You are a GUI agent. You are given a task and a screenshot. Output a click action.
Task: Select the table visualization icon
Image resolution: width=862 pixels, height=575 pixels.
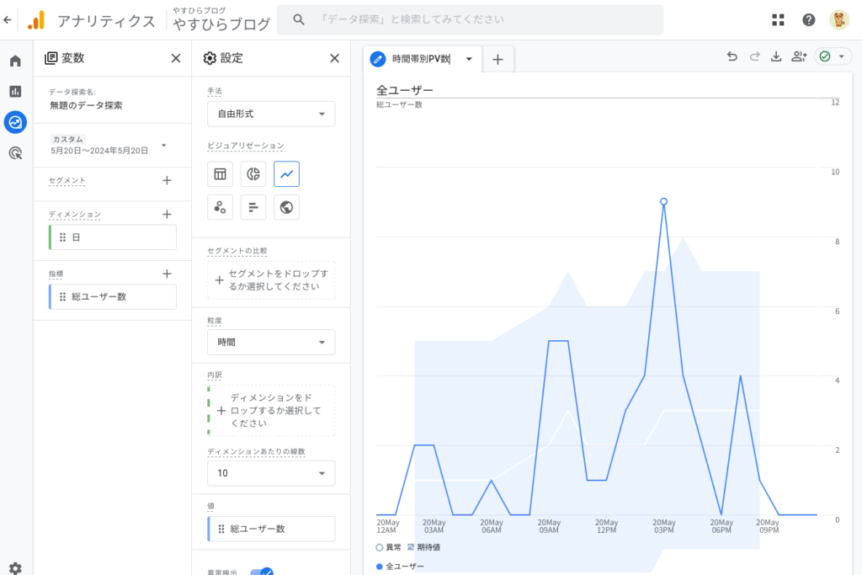[220, 174]
